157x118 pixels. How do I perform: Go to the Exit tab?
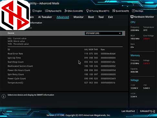[110, 17]
